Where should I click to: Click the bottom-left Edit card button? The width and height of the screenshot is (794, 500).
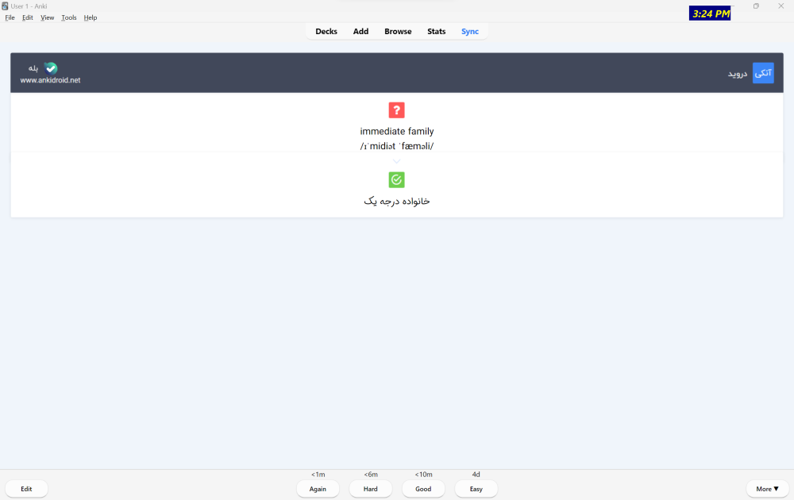26,489
